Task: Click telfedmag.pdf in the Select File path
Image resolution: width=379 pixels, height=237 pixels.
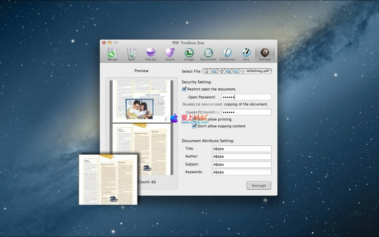Action: 257,71
